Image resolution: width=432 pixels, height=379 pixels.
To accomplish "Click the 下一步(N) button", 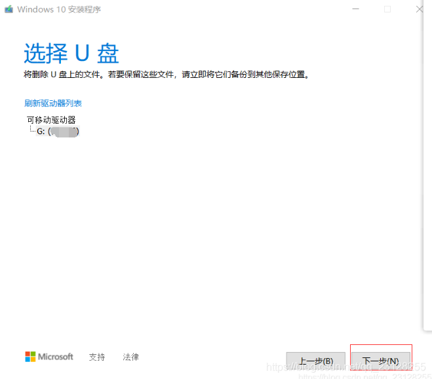I will click(381, 361).
